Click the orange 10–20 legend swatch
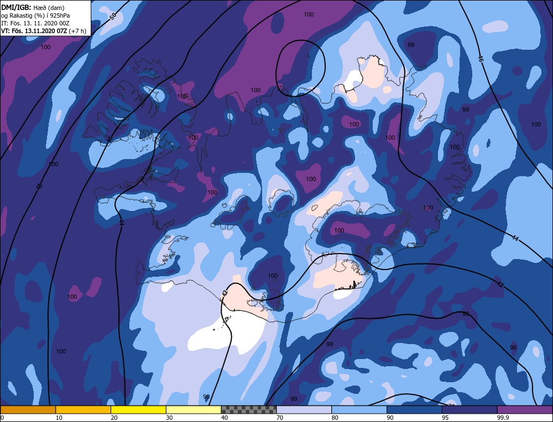553x422 pixels. (x=84, y=410)
